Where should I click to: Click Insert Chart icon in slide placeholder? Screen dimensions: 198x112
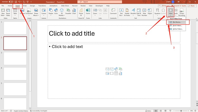point(120,73)
